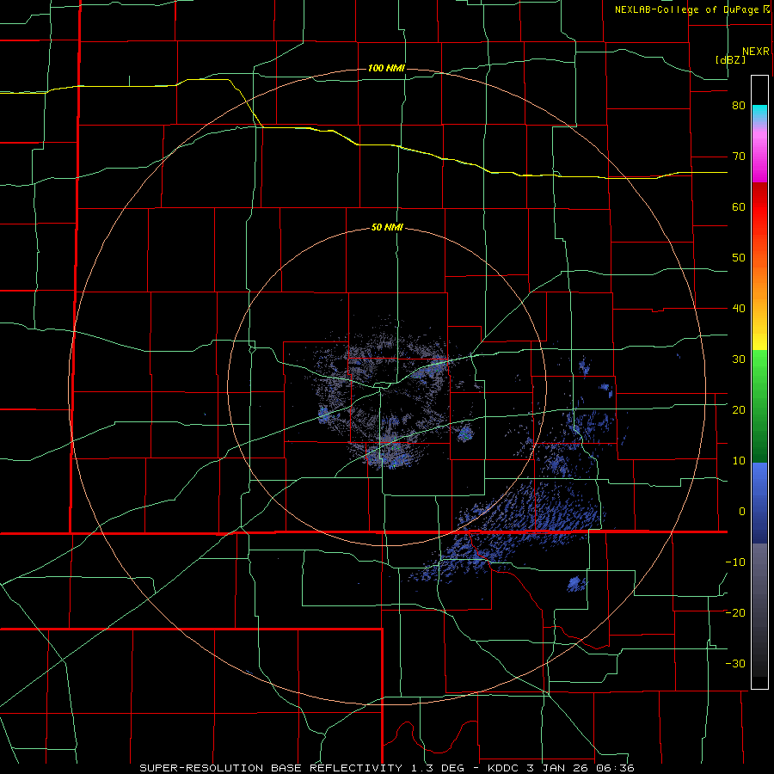This screenshot has width=774, height=774.
Task: Click the [dBZ] unit label
Action: (x=730, y=59)
